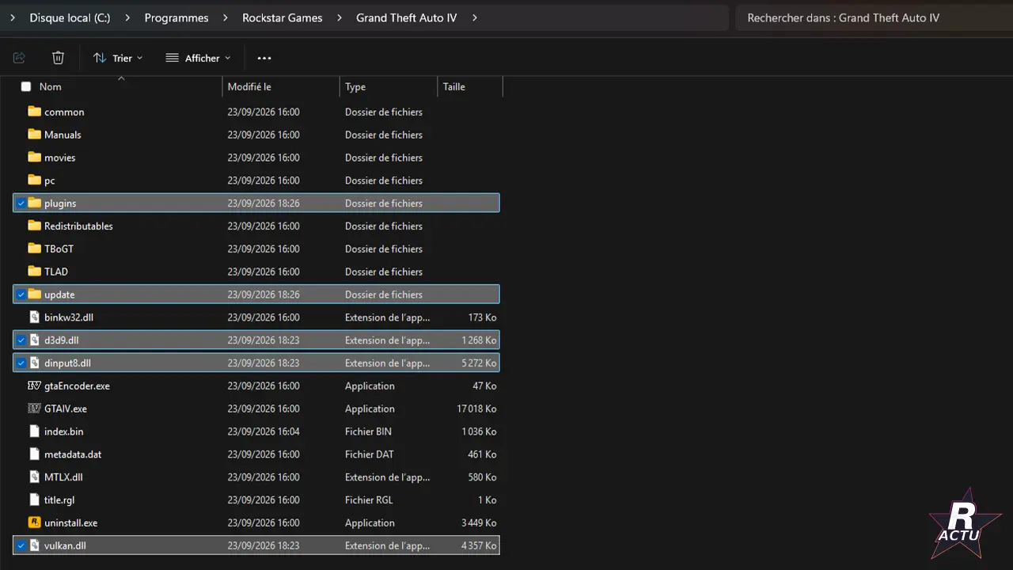Screen dimensions: 1013x570
Task: Click the 23/09/2026 16:04 date cell
Action: point(264,432)
